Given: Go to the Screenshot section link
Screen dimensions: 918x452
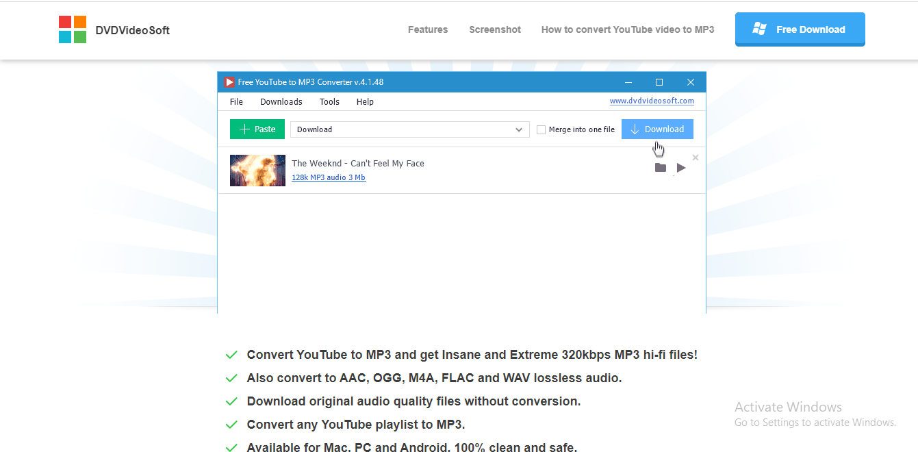Looking at the screenshot, I should (x=495, y=29).
